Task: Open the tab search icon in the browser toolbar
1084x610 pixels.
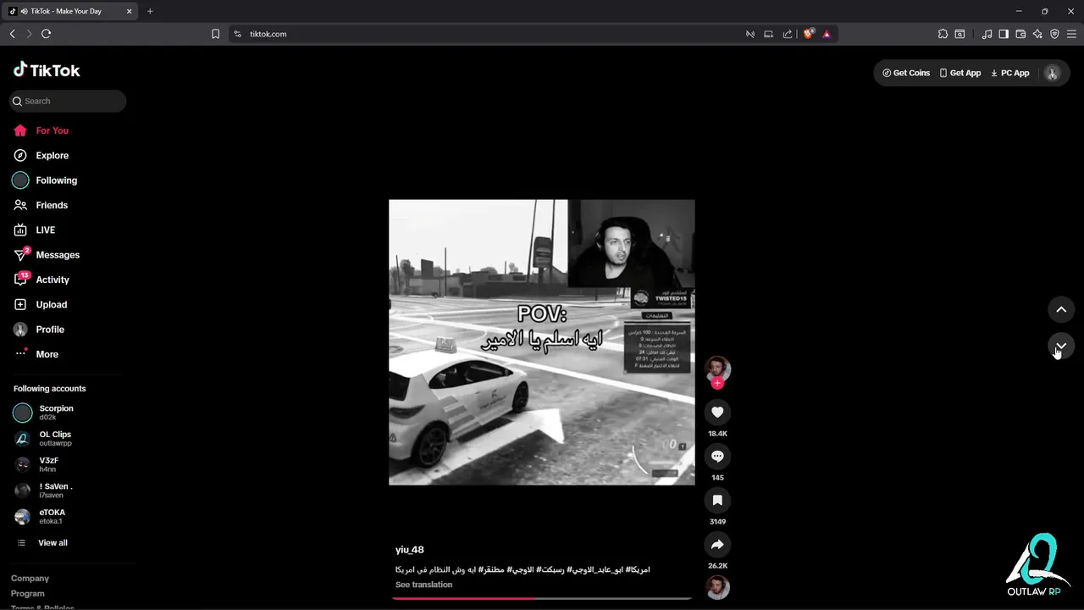Action: pyautogui.click(x=960, y=34)
